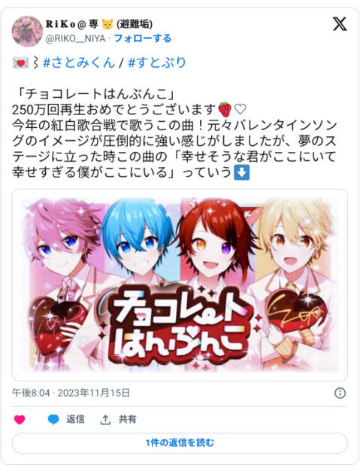Screen dimensions: 363x474
Task: Click the cat emoji beside the display name
Action: click(x=107, y=24)
